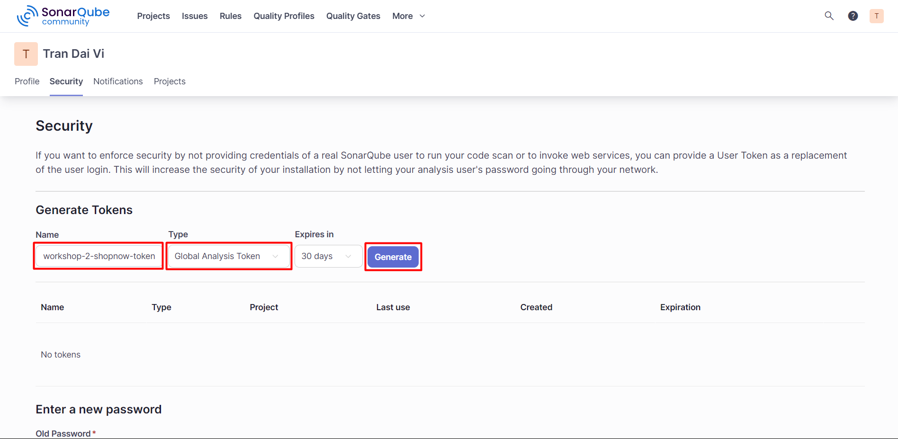898x439 pixels.
Task: Open the Projects link in the navbar
Action: 153,16
